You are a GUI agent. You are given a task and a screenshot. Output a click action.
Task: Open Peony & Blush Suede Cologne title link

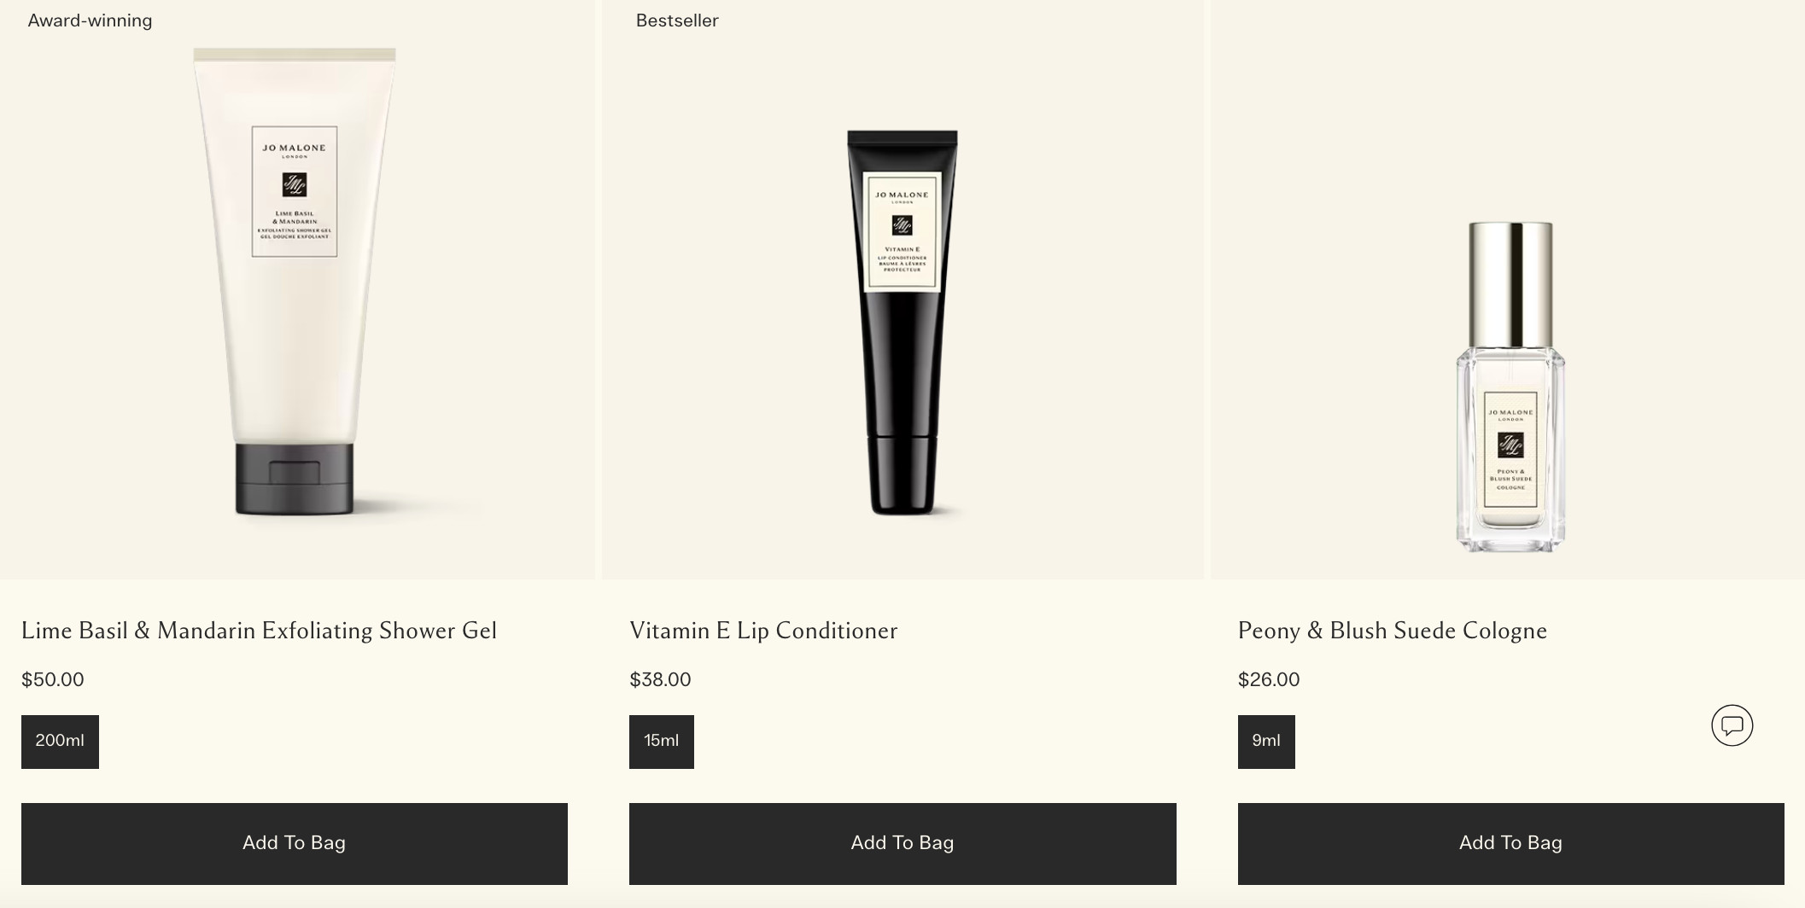pos(1393,631)
